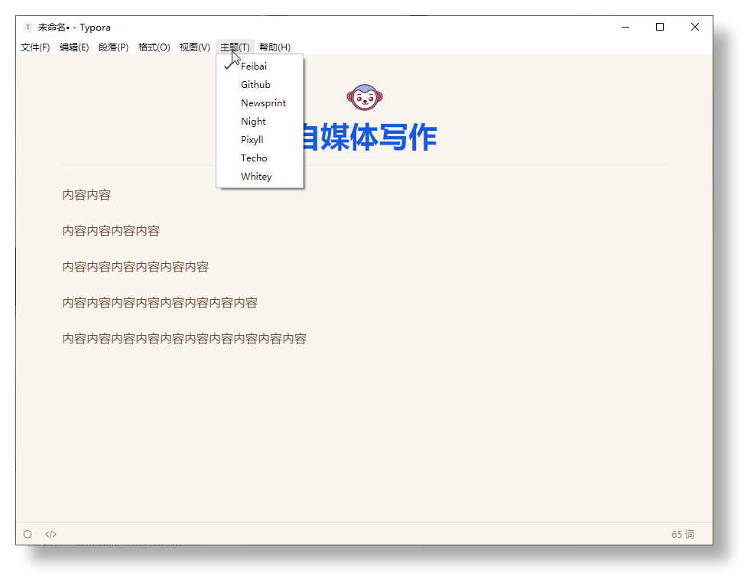Click the sidebar toggle circle icon
This screenshot has height=576, width=744.
tap(28, 534)
